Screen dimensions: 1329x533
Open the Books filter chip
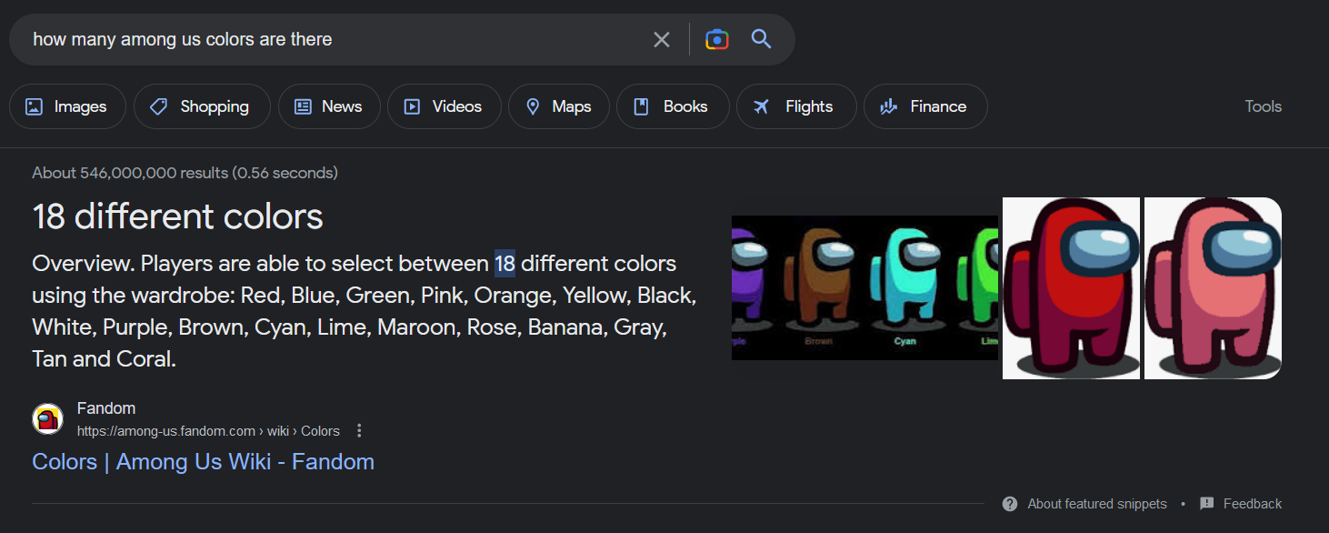click(673, 106)
